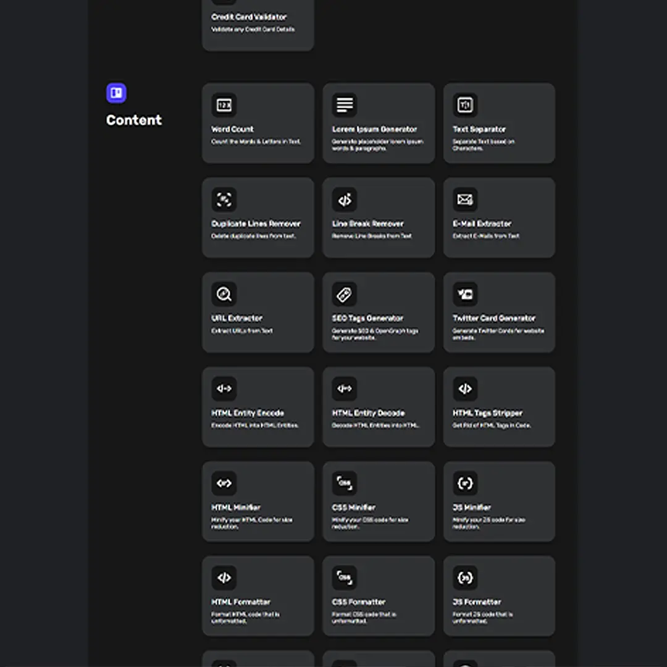Click the E-Mail Extractor envelope icon
This screenshot has width=667, height=667.
click(x=465, y=199)
